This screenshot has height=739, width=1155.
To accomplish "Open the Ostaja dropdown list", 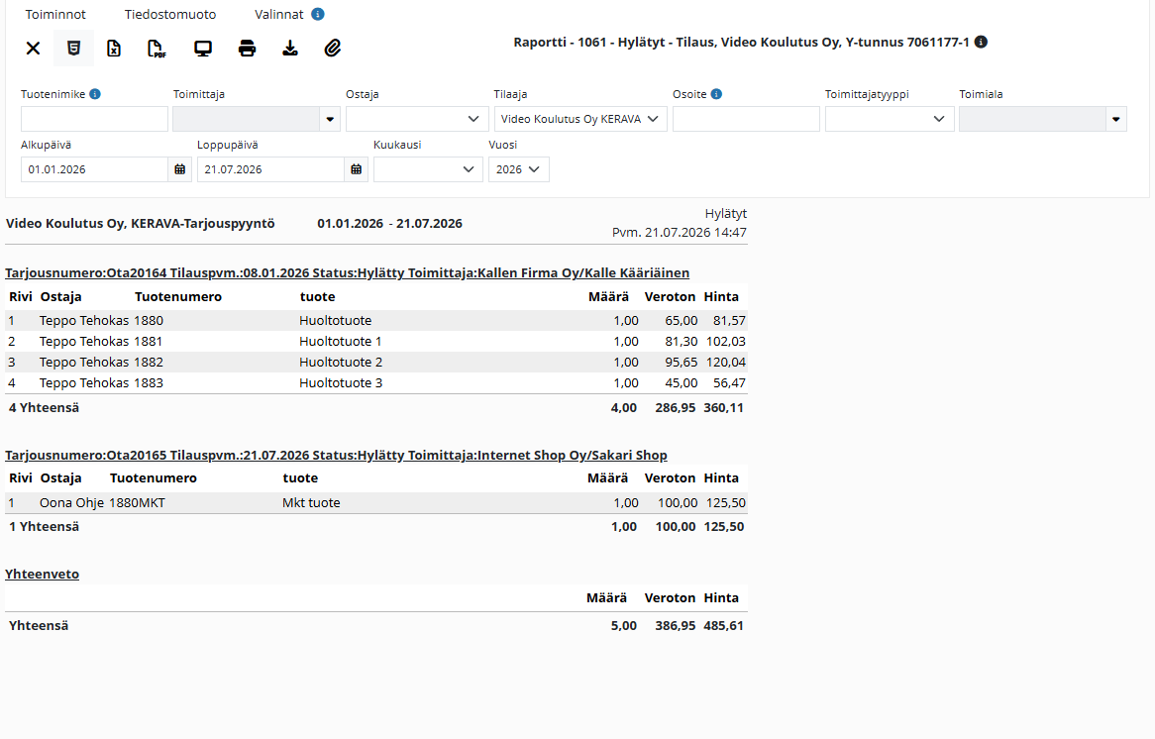I will (x=417, y=119).
